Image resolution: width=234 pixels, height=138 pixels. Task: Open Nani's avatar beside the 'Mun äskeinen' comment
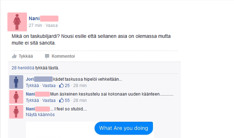pyautogui.click(x=16, y=97)
